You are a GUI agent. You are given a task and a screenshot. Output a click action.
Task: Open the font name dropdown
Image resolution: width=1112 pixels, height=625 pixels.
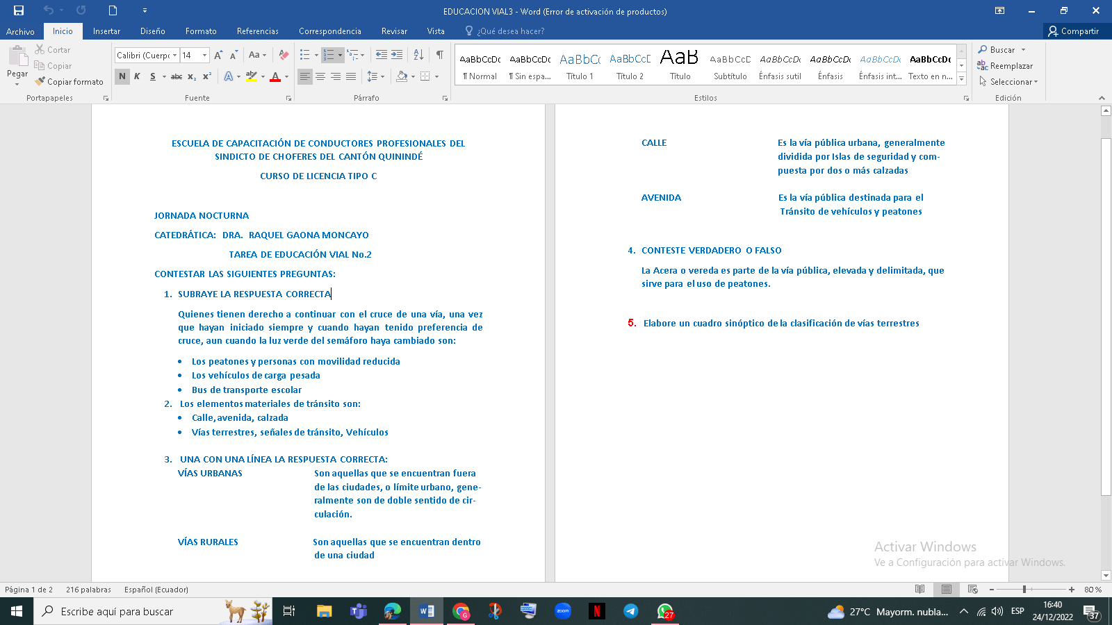pyautogui.click(x=174, y=55)
